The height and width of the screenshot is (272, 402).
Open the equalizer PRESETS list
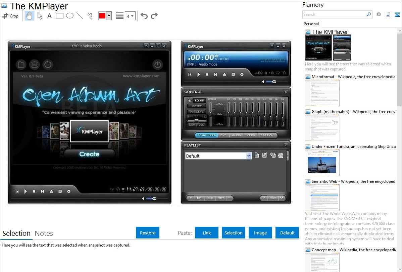tap(197, 112)
